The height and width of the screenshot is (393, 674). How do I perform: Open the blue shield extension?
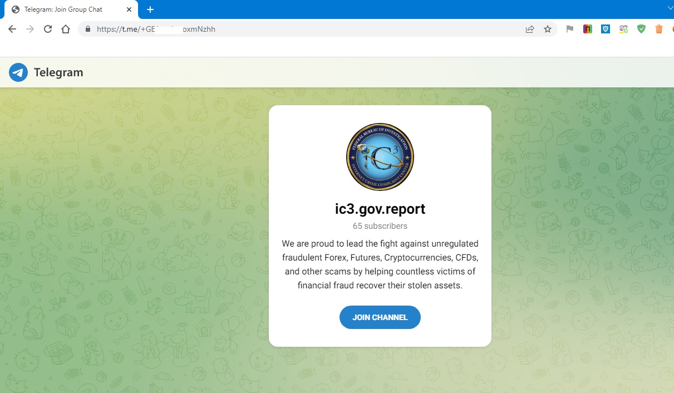coord(606,30)
